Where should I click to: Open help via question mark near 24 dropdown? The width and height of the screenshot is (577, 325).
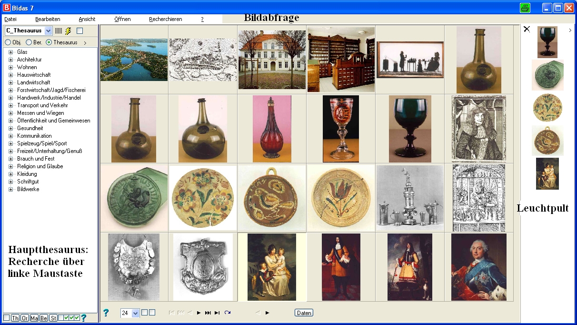106,313
